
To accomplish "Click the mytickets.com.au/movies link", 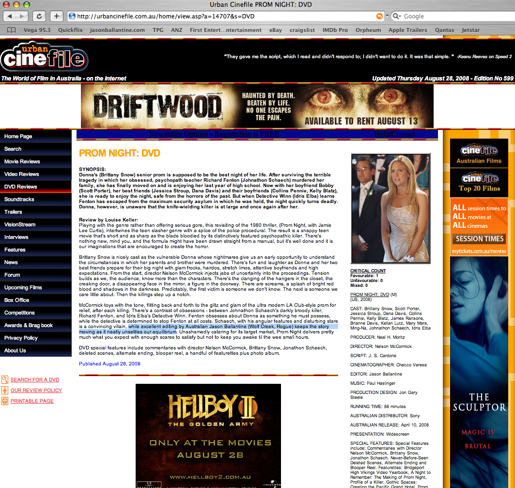I will pos(479,251).
